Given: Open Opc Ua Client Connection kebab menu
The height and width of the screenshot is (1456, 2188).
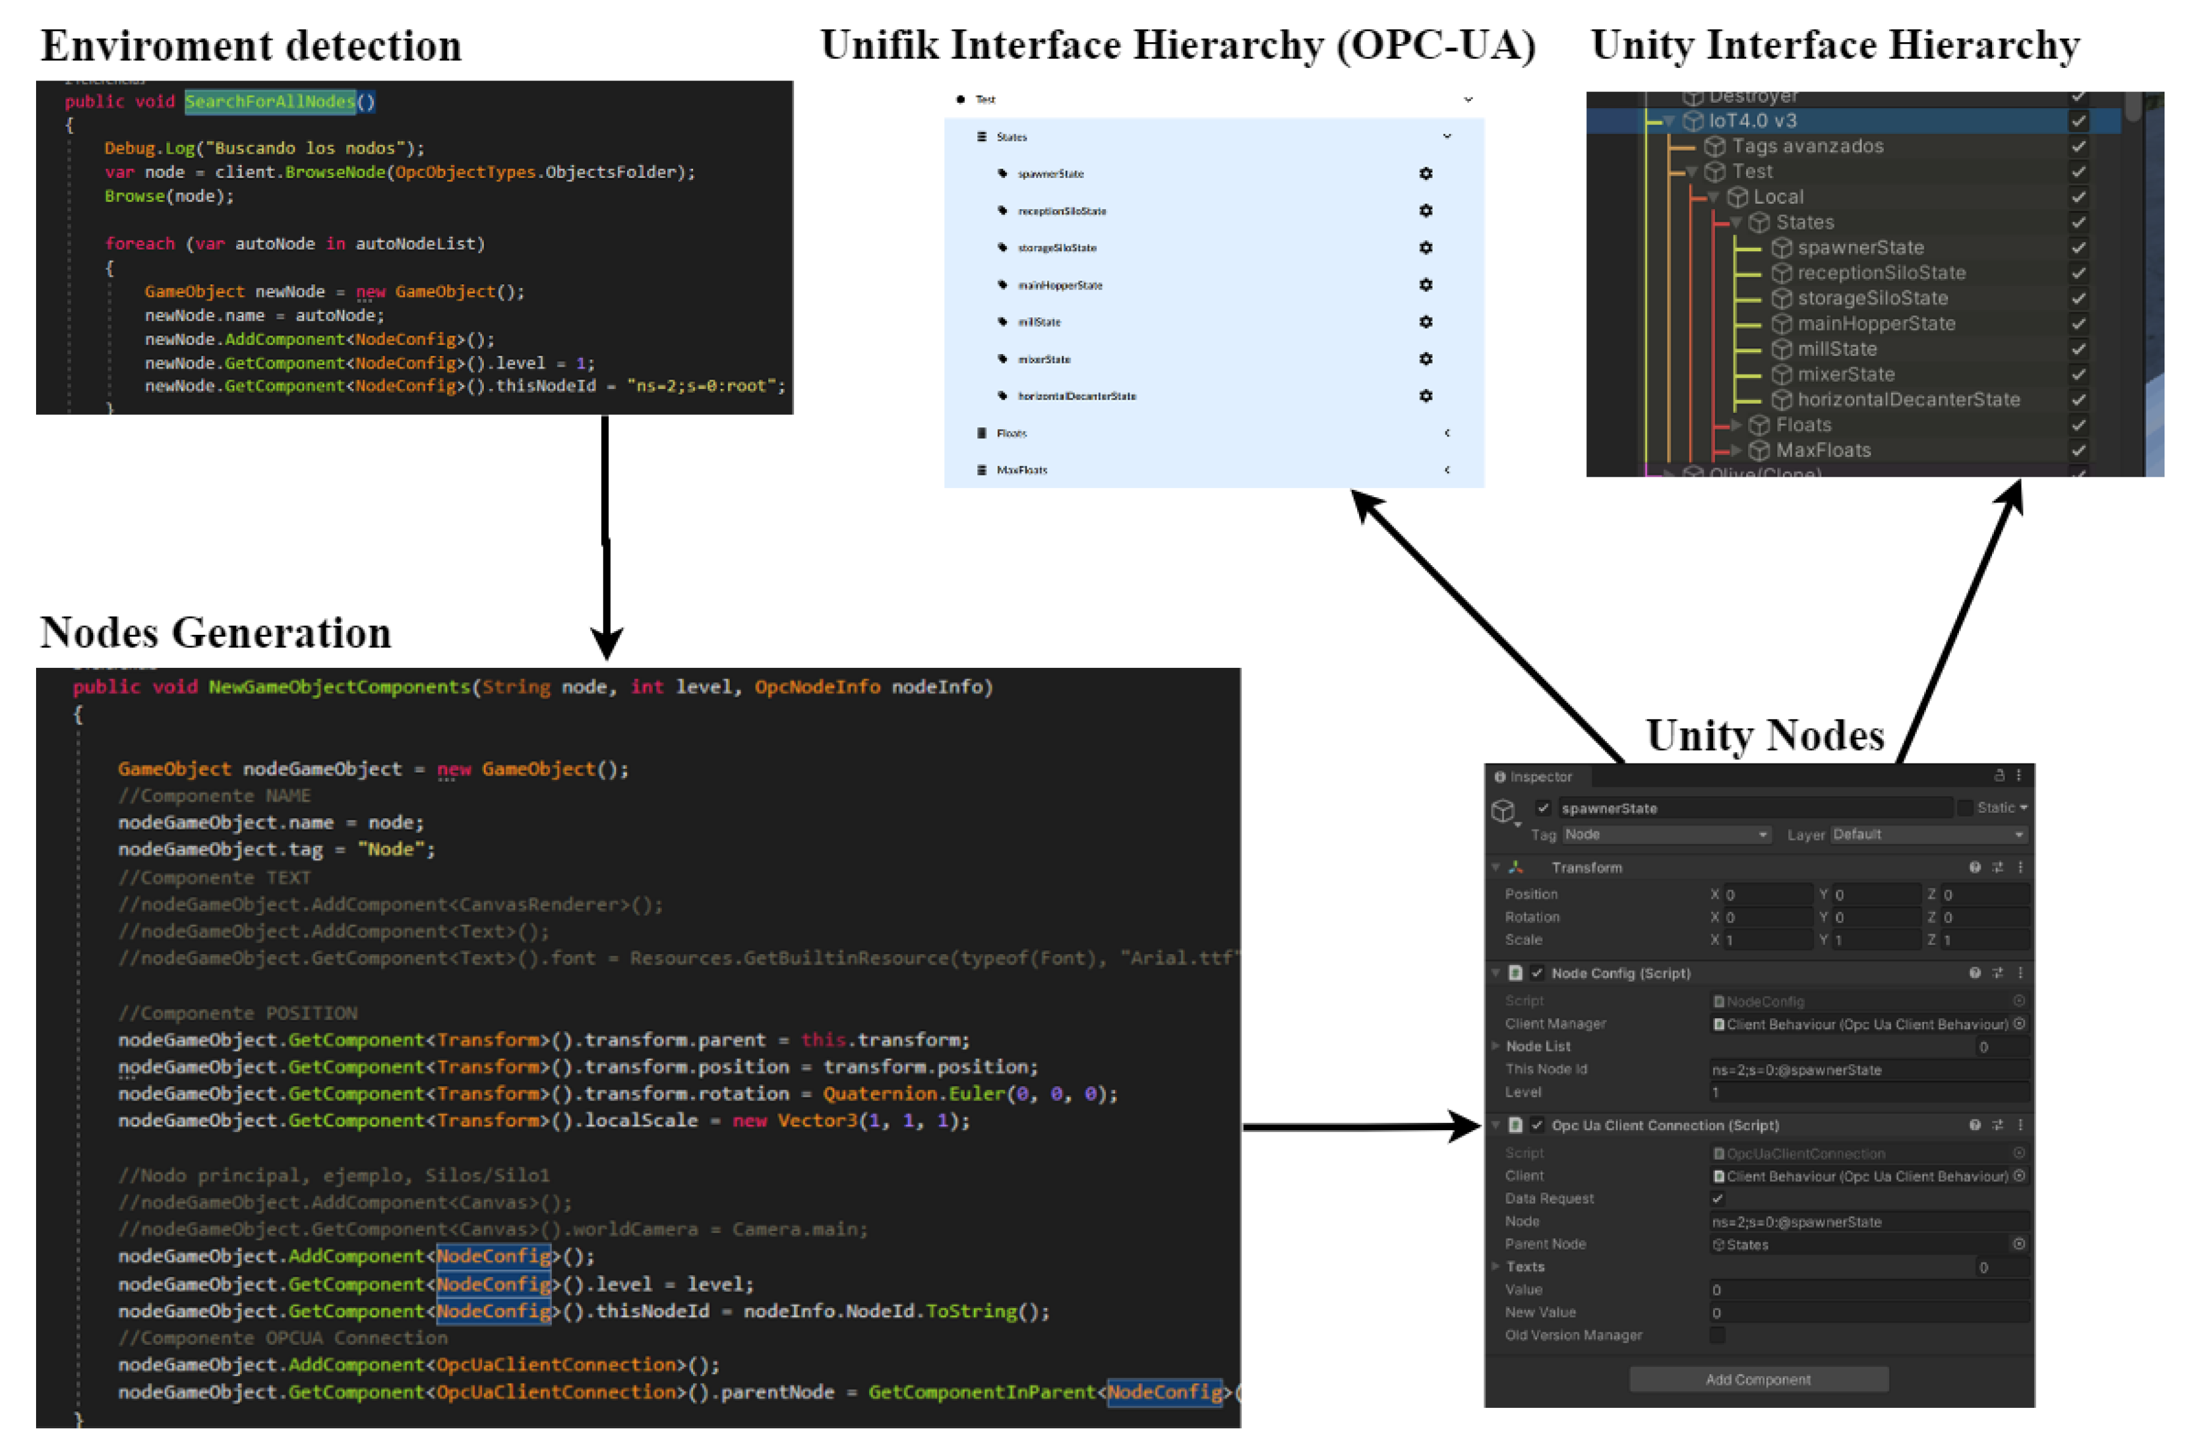Looking at the screenshot, I should [x=2020, y=1125].
